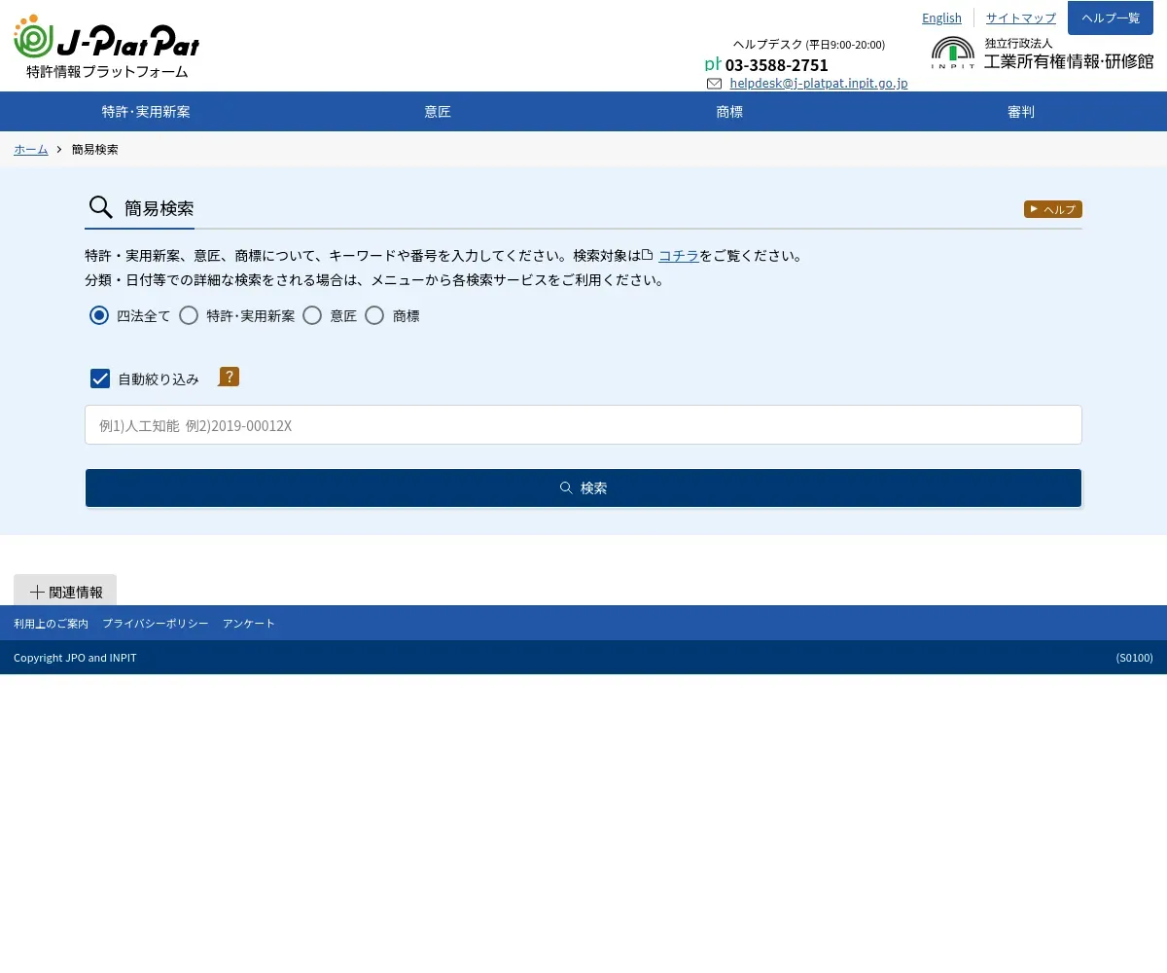Click the keyword search input field
The width and height of the screenshot is (1167, 973).
point(583,425)
